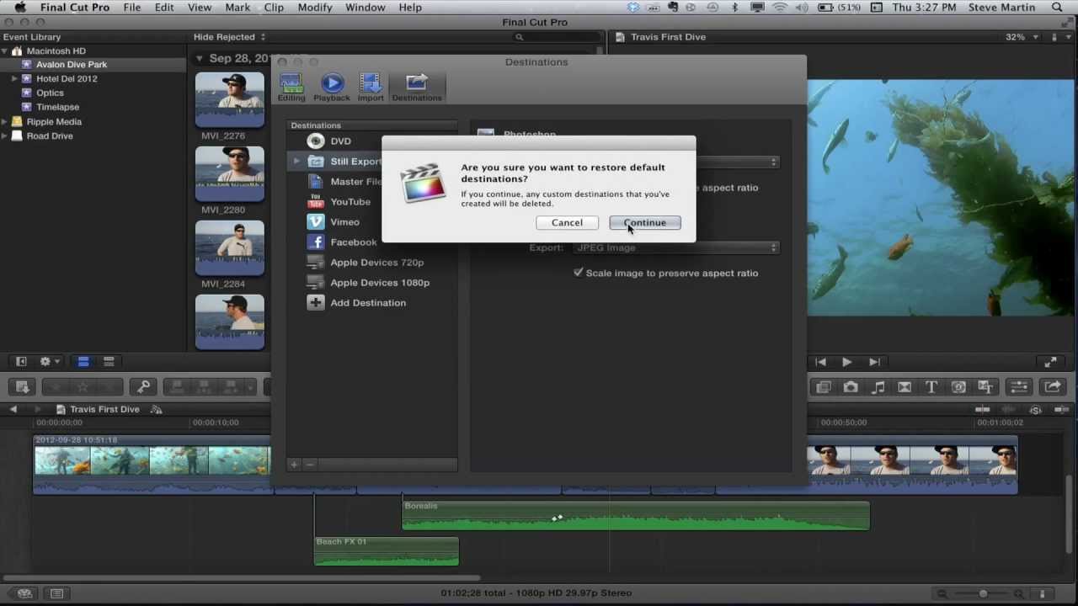1078x606 pixels.
Task: Click the plus button below destinations list
Action: tap(294, 465)
